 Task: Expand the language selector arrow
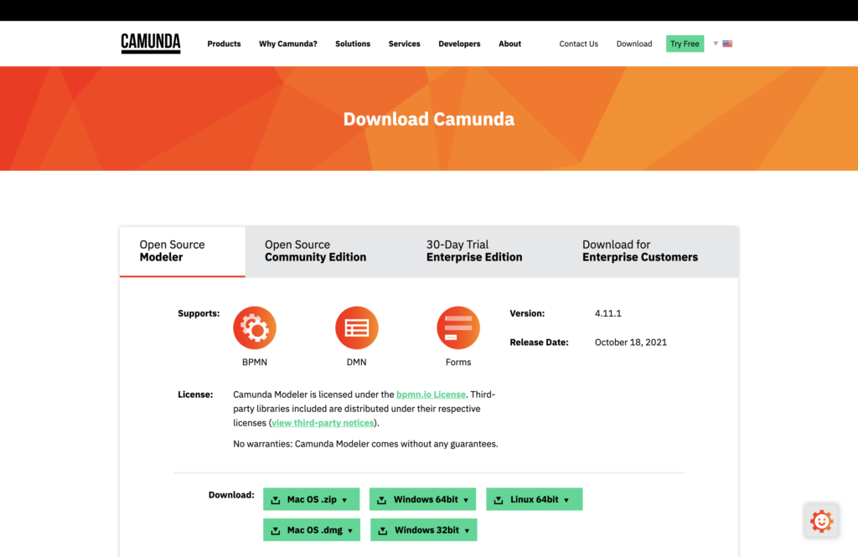(716, 44)
